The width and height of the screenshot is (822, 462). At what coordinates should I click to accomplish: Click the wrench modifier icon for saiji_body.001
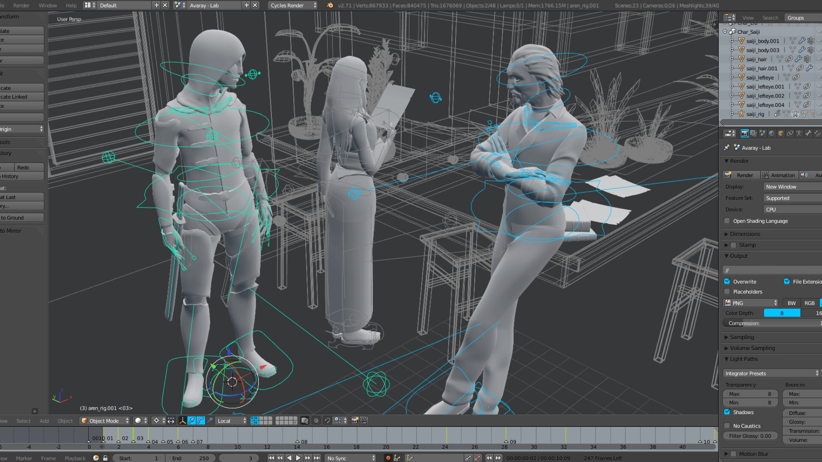[x=802, y=41]
